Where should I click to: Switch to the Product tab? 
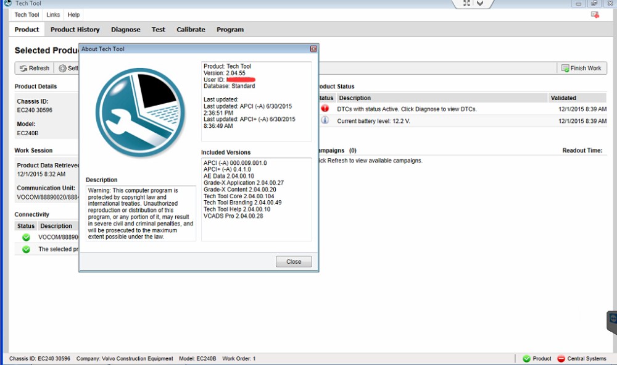27,30
